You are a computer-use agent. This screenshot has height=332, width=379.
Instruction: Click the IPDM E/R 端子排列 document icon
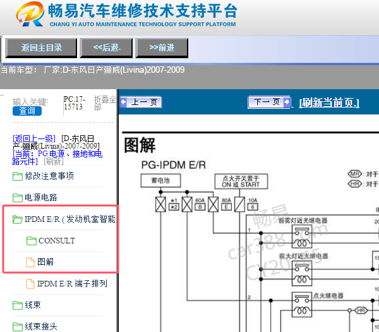[30, 284]
